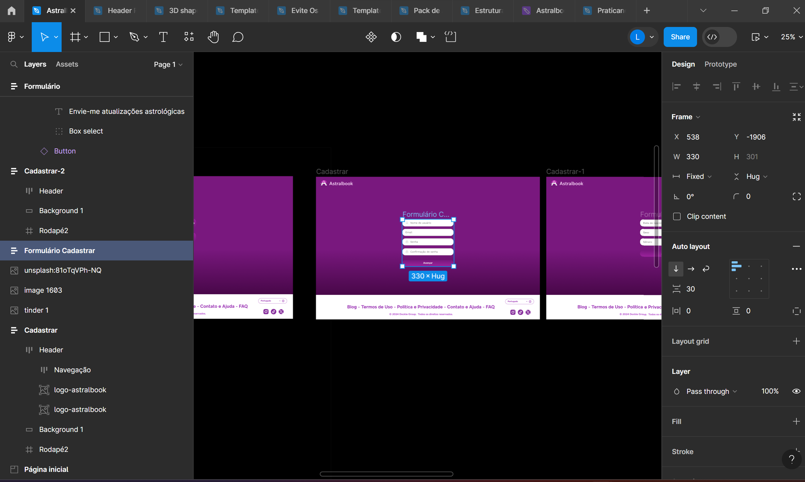The image size is (805, 482).
Task: Toggle Clip content checkbox
Action: point(677,216)
